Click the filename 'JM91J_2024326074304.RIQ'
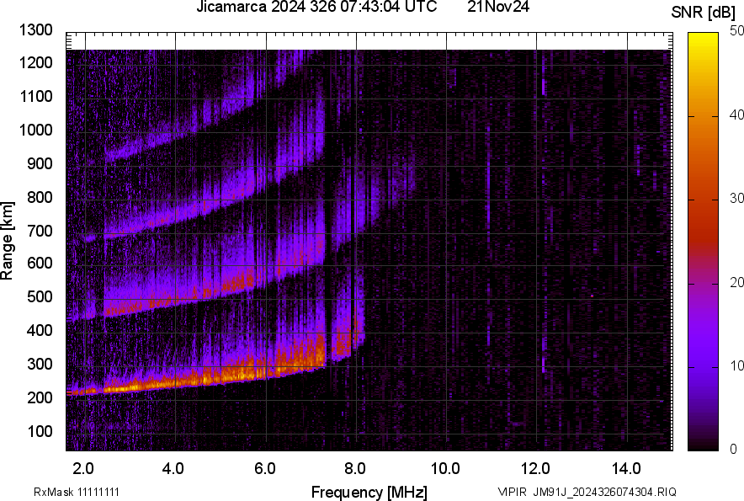Viewport: 744px width, 501px height. pyautogui.click(x=604, y=492)
